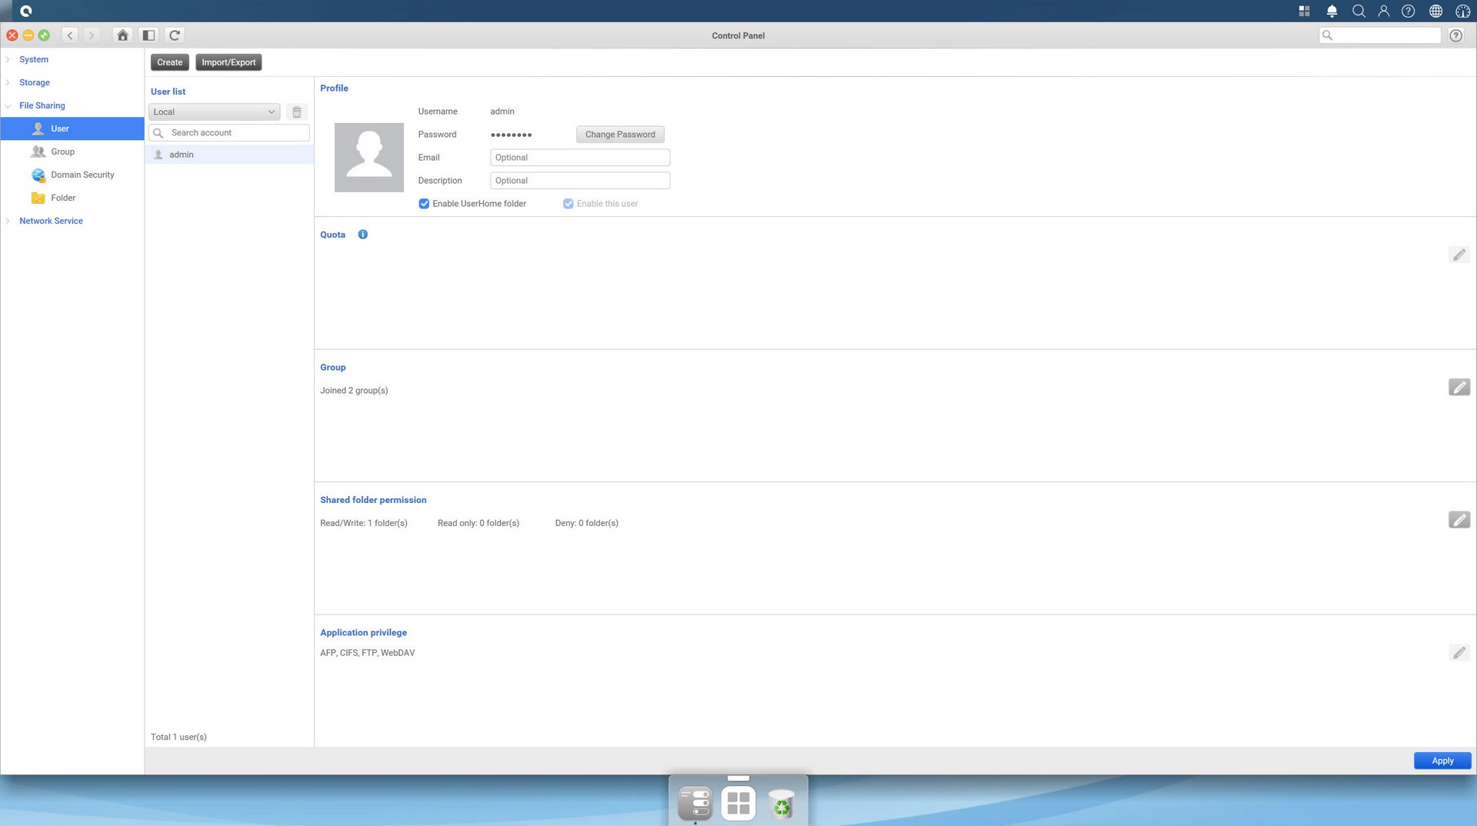Click the Control Panel search box
The height and width of the screenshot is (826, 1477).
pos(1380,35)
